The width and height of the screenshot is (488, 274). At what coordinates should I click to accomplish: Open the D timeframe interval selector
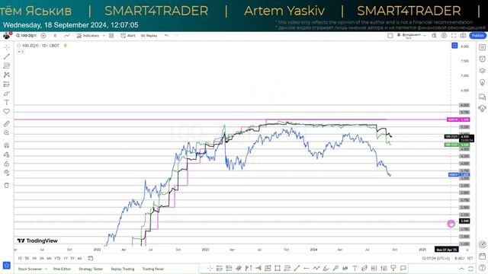point(55,36)
